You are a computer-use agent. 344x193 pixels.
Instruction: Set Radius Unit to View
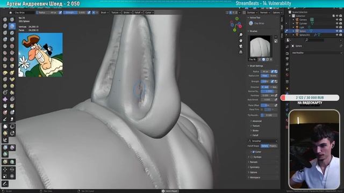(265, 76)
